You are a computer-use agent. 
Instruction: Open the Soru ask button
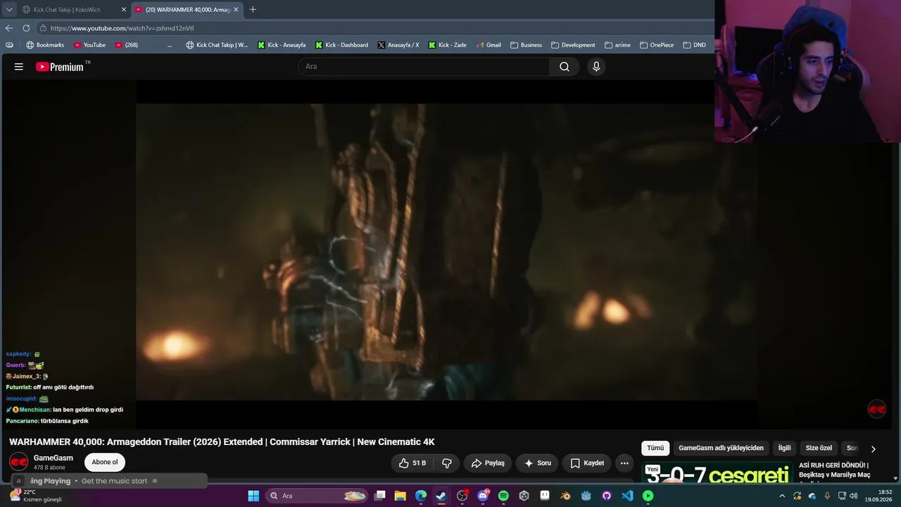tap(538, 463)
